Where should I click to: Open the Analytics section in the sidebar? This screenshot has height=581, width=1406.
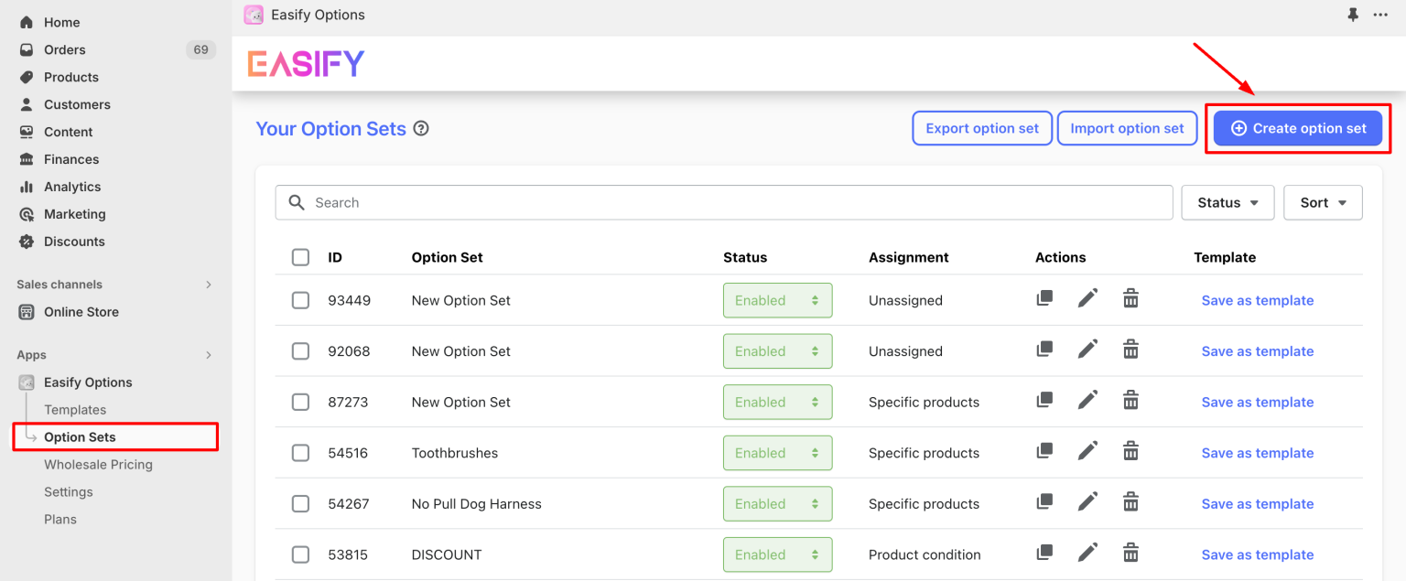coord(71,186)
